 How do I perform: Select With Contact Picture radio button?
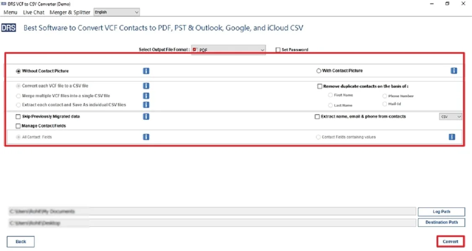318,71
